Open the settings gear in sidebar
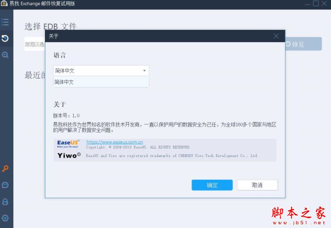Image resolution: width=331 pixels, height=228 pixels. [5, 218]
